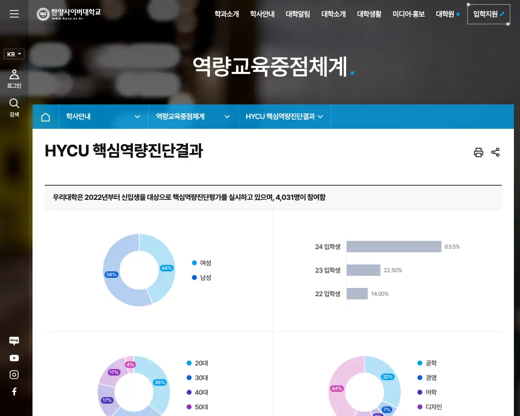This screenshot has height=416, width=520.
Task: Print the page using the printer icon
Action: coord(479,152)
